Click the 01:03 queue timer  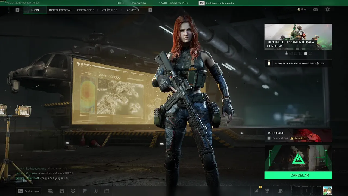pyautogui.click(x=120, y=3)
